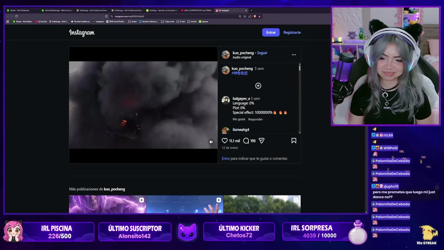Open the Lessgames bookmark
Viewport: 444px width, 250px height.
pyautogui.click(x=99, y=22)
